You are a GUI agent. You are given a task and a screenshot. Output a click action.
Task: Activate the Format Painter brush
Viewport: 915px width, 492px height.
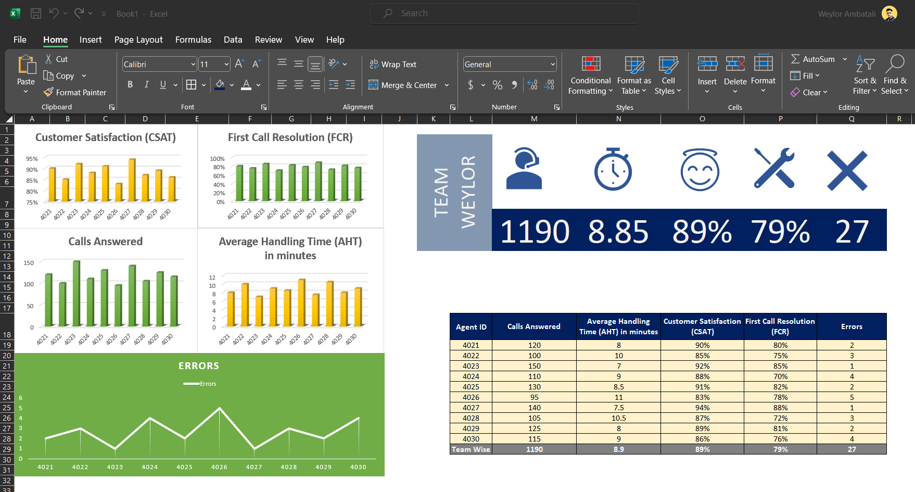tap(75, 92)
